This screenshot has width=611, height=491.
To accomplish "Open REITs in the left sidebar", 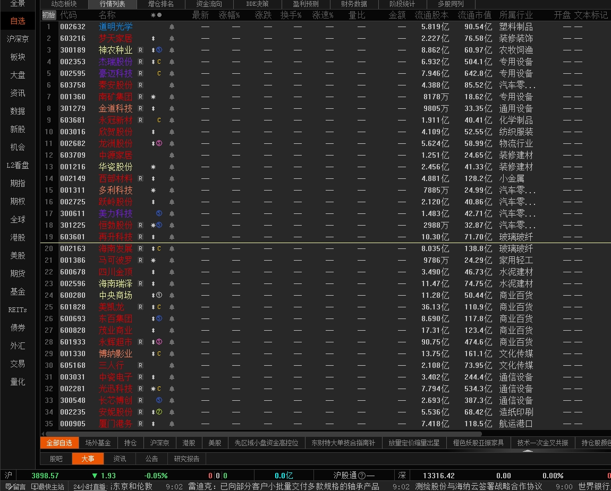I will pos(18,310).
